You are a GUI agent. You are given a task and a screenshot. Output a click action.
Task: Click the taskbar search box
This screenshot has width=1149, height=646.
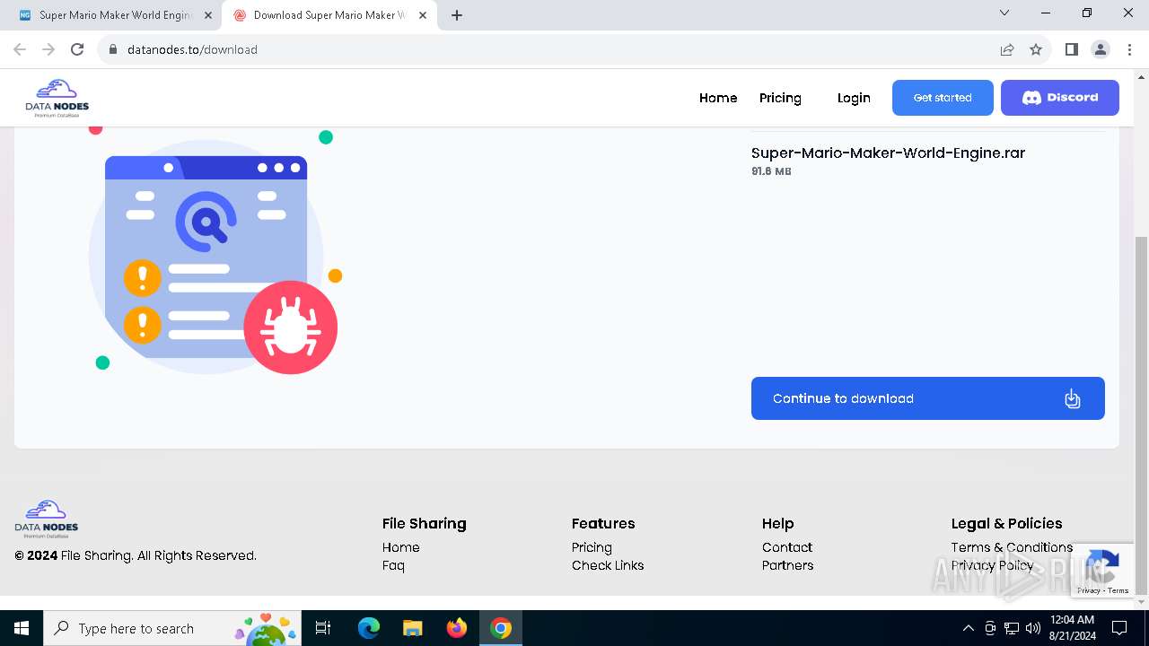click(171, 628)
